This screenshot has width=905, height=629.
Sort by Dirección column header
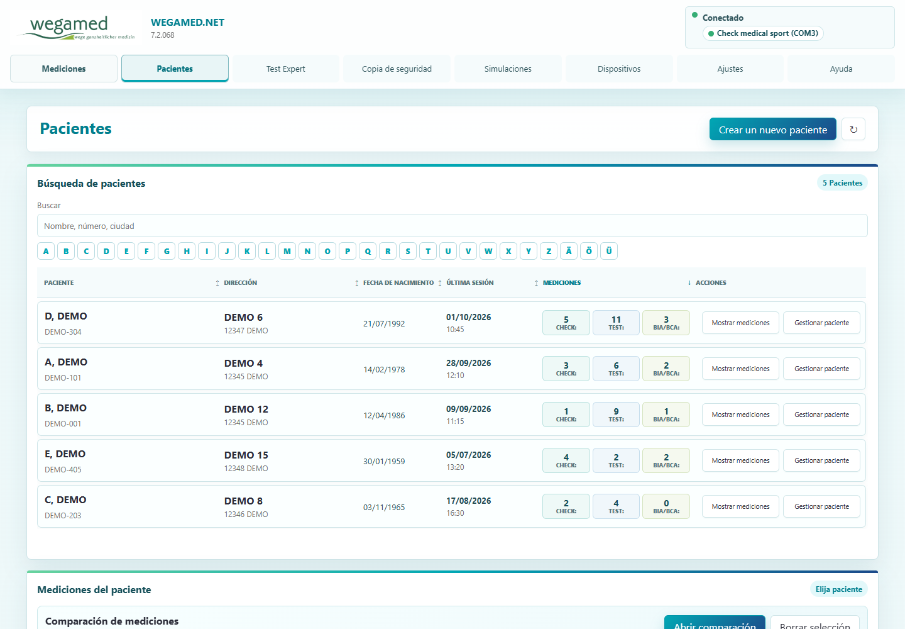tap(240, 283)
